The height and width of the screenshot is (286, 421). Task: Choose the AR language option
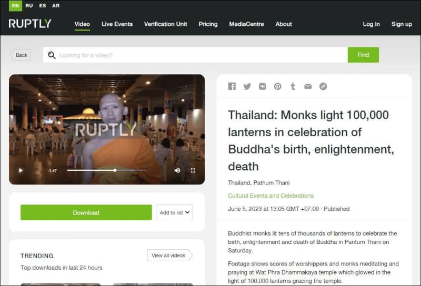tap(56, 6)
